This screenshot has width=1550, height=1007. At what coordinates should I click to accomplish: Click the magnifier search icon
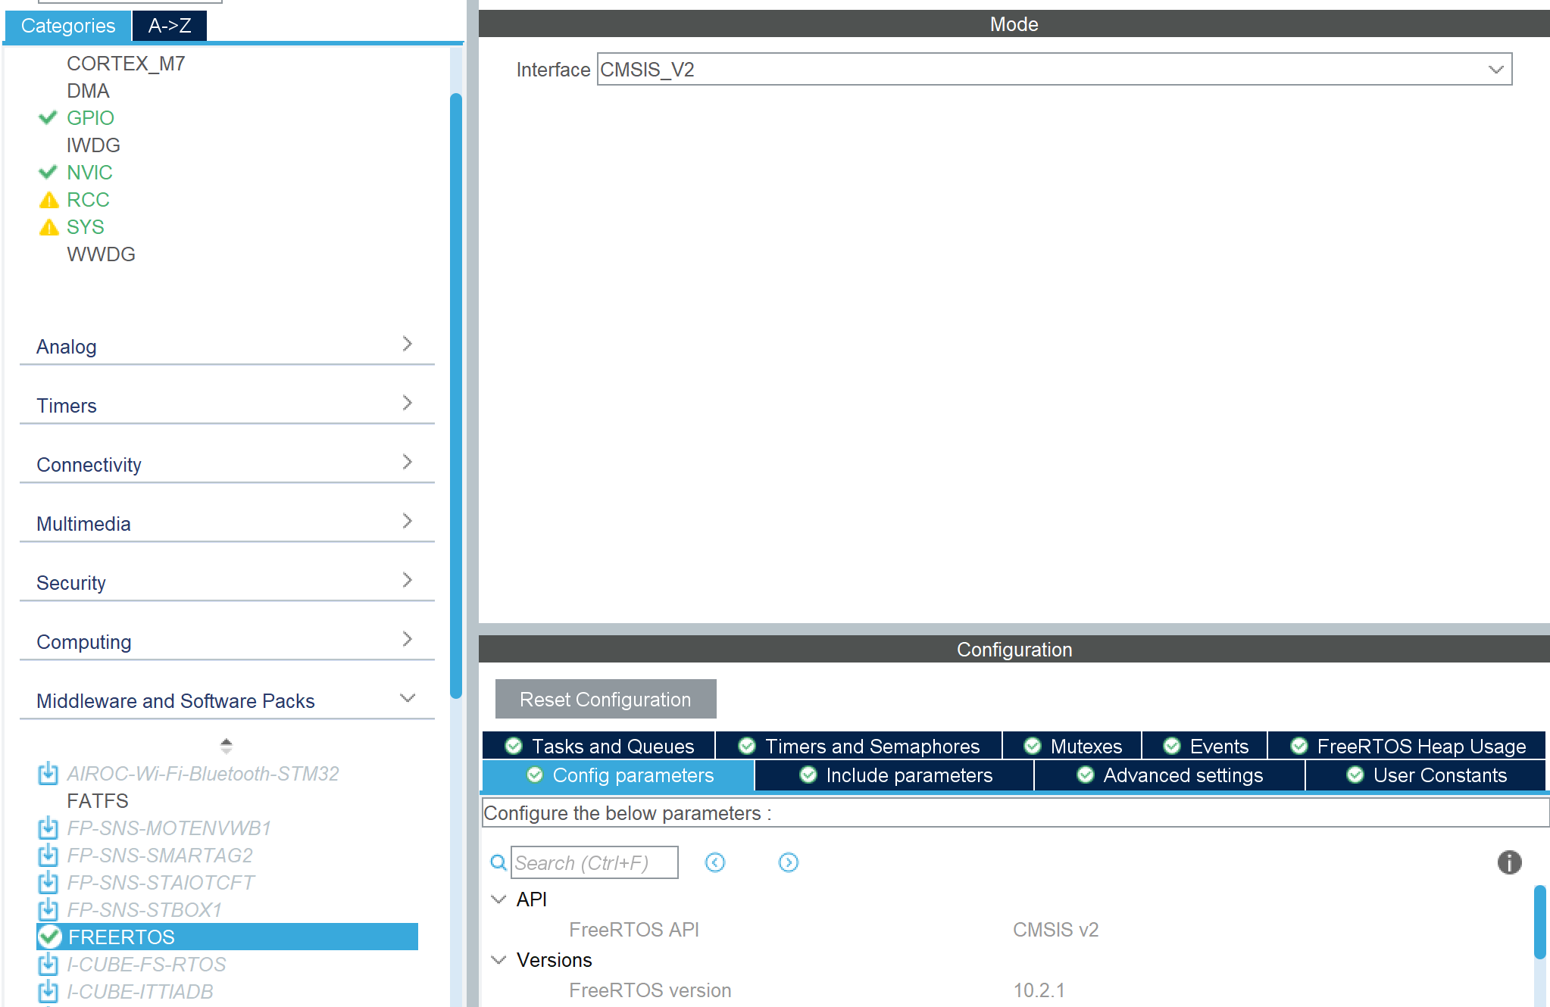(x=498, y=862)
